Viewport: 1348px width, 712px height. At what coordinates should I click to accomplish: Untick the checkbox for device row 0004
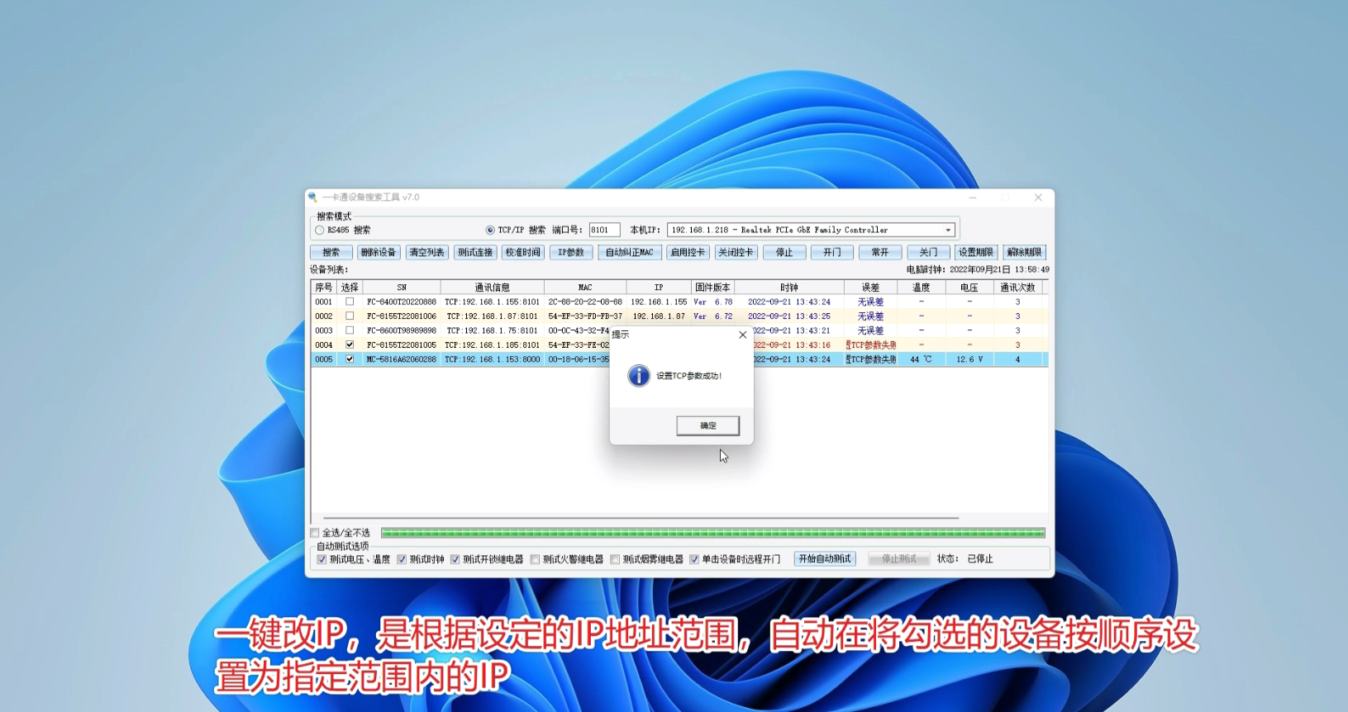[350, 345]
